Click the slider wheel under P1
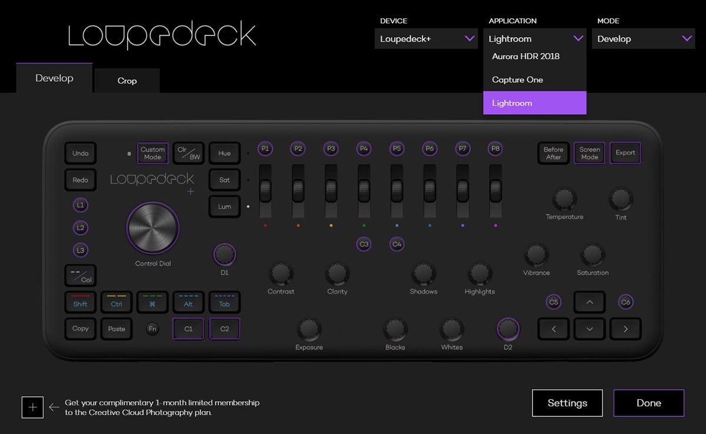Viewport: 706px width, 434px height. (x=265, y=191)
